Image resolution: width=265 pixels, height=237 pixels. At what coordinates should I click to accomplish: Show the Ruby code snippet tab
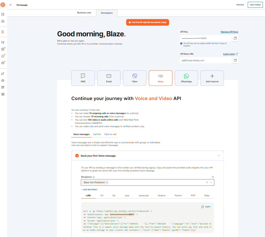click(207, 195)
